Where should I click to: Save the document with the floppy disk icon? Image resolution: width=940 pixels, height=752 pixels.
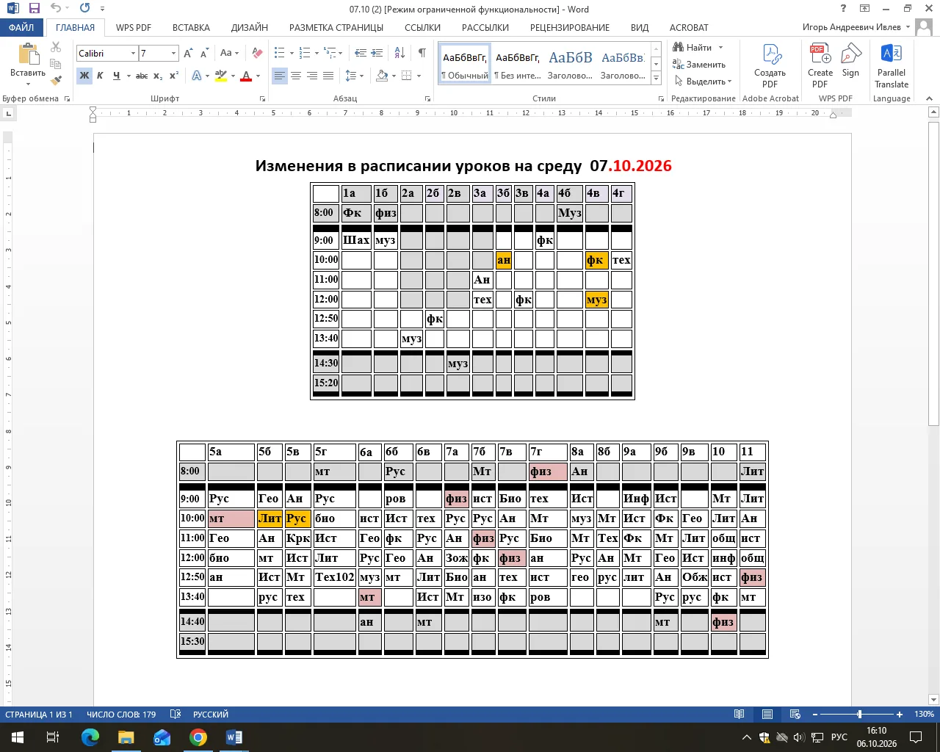click(34, 9)
